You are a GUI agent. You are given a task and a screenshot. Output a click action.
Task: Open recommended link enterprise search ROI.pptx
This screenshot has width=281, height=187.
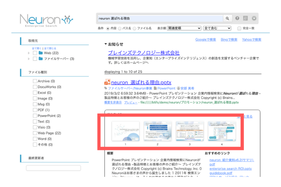pyautogui.click(x=230, y=169)
